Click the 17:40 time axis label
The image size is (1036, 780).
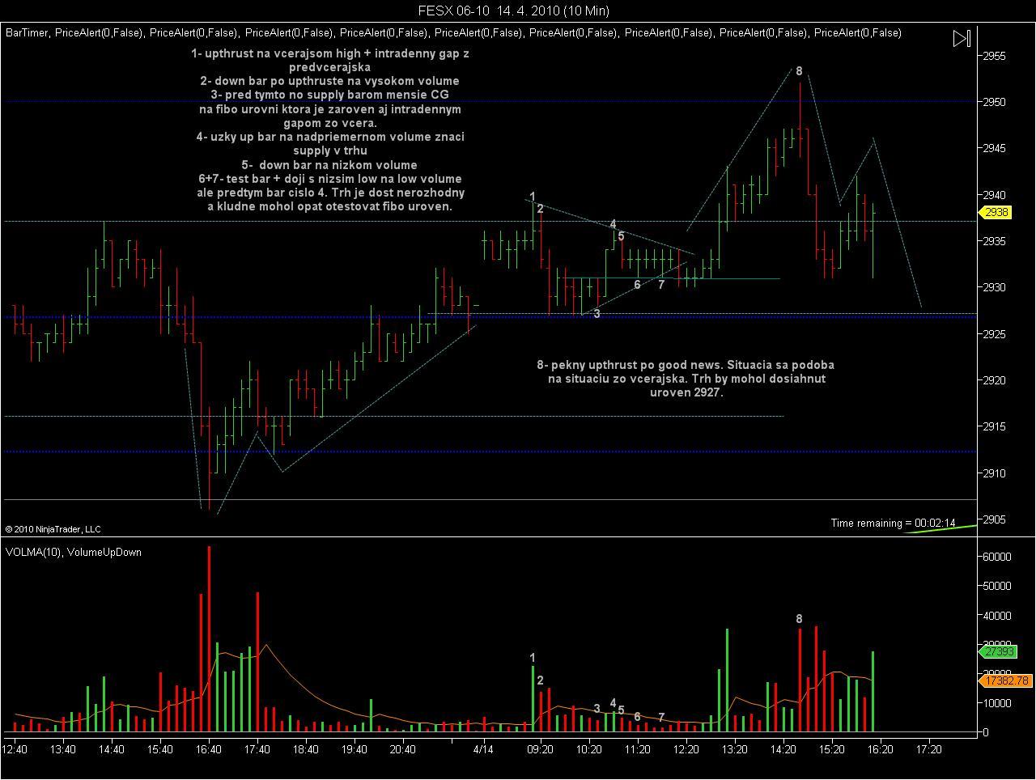(257, 749)
